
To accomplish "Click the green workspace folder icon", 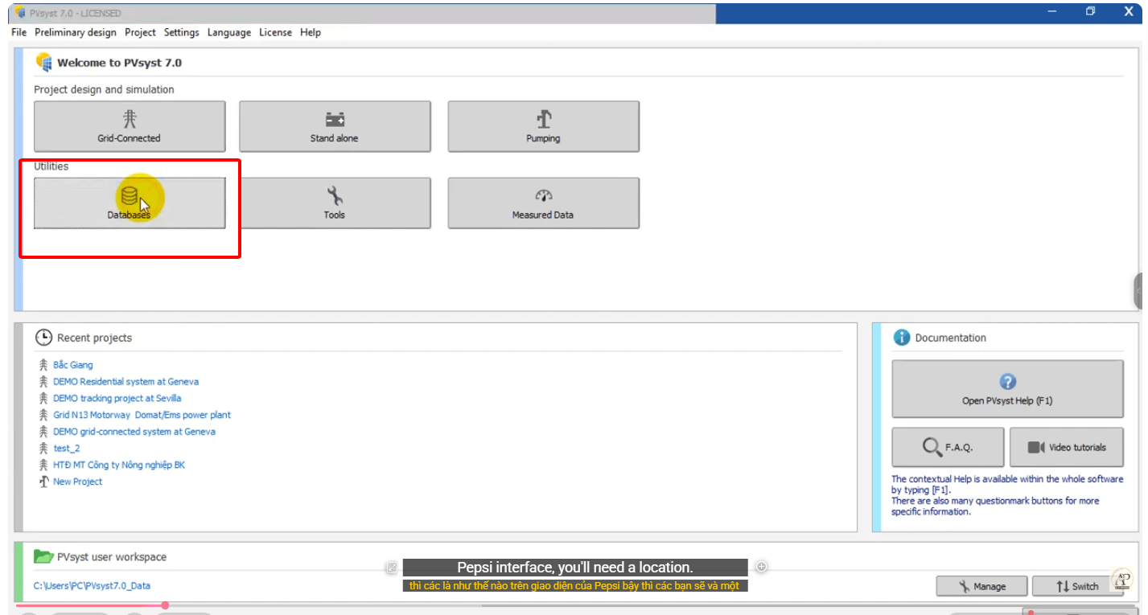I will [43, 556].
